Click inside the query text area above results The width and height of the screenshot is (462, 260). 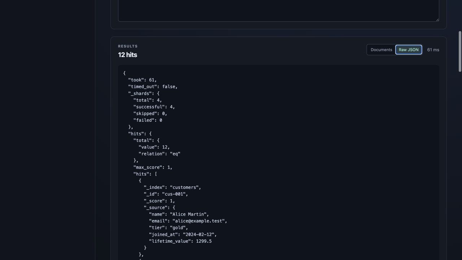coord(279,10)
